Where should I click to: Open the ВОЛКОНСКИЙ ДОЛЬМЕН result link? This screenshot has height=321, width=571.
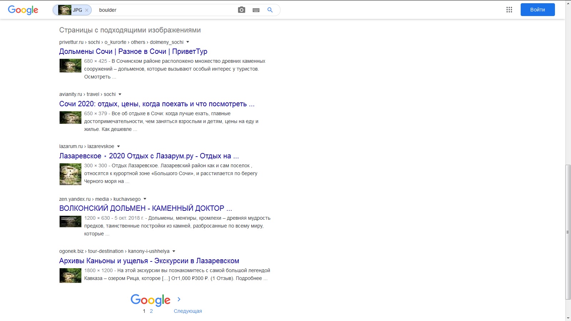pyautogui.click(x=146, y=208)
